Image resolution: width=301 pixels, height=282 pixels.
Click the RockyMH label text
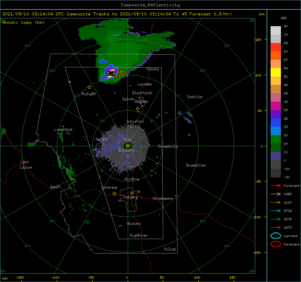[88, 94]
